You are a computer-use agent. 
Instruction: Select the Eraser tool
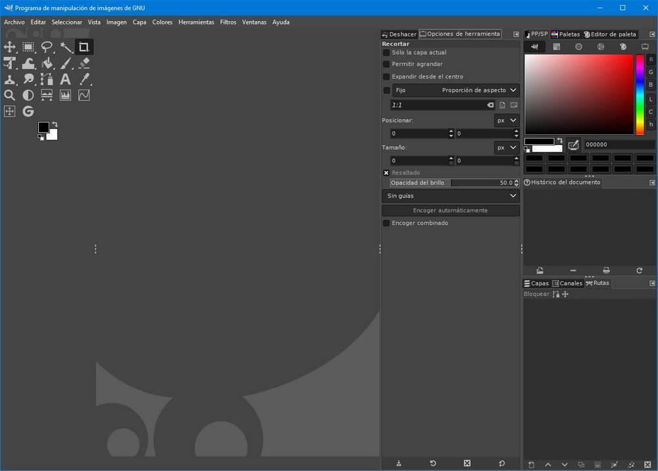point(84,63)
